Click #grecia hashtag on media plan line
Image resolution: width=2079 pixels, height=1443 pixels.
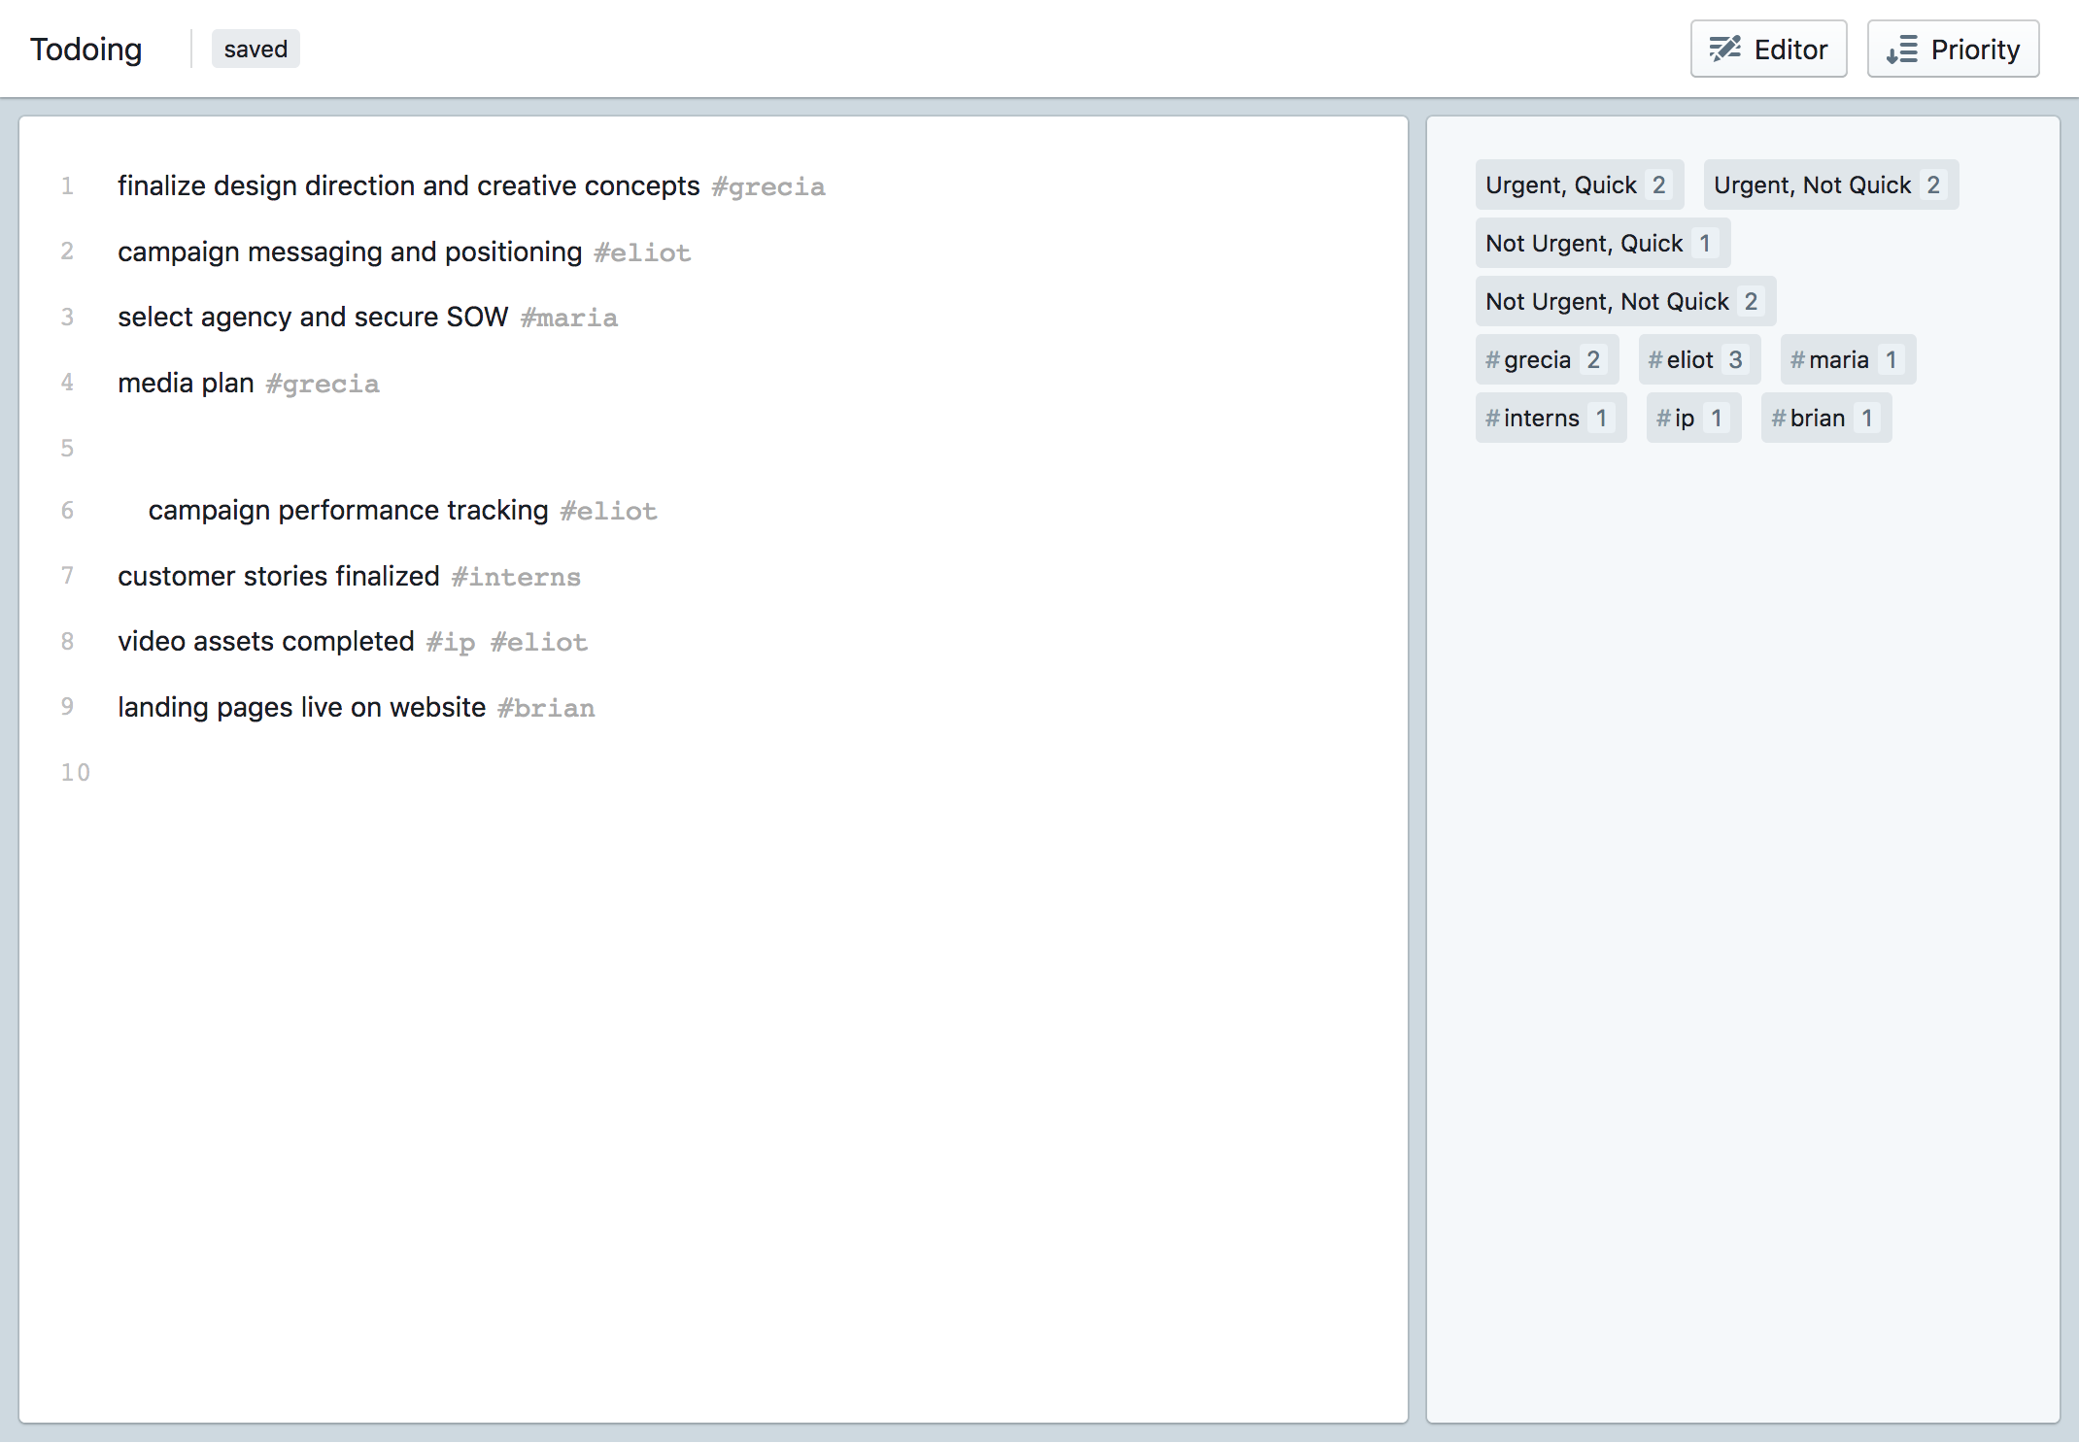[323, 384]
